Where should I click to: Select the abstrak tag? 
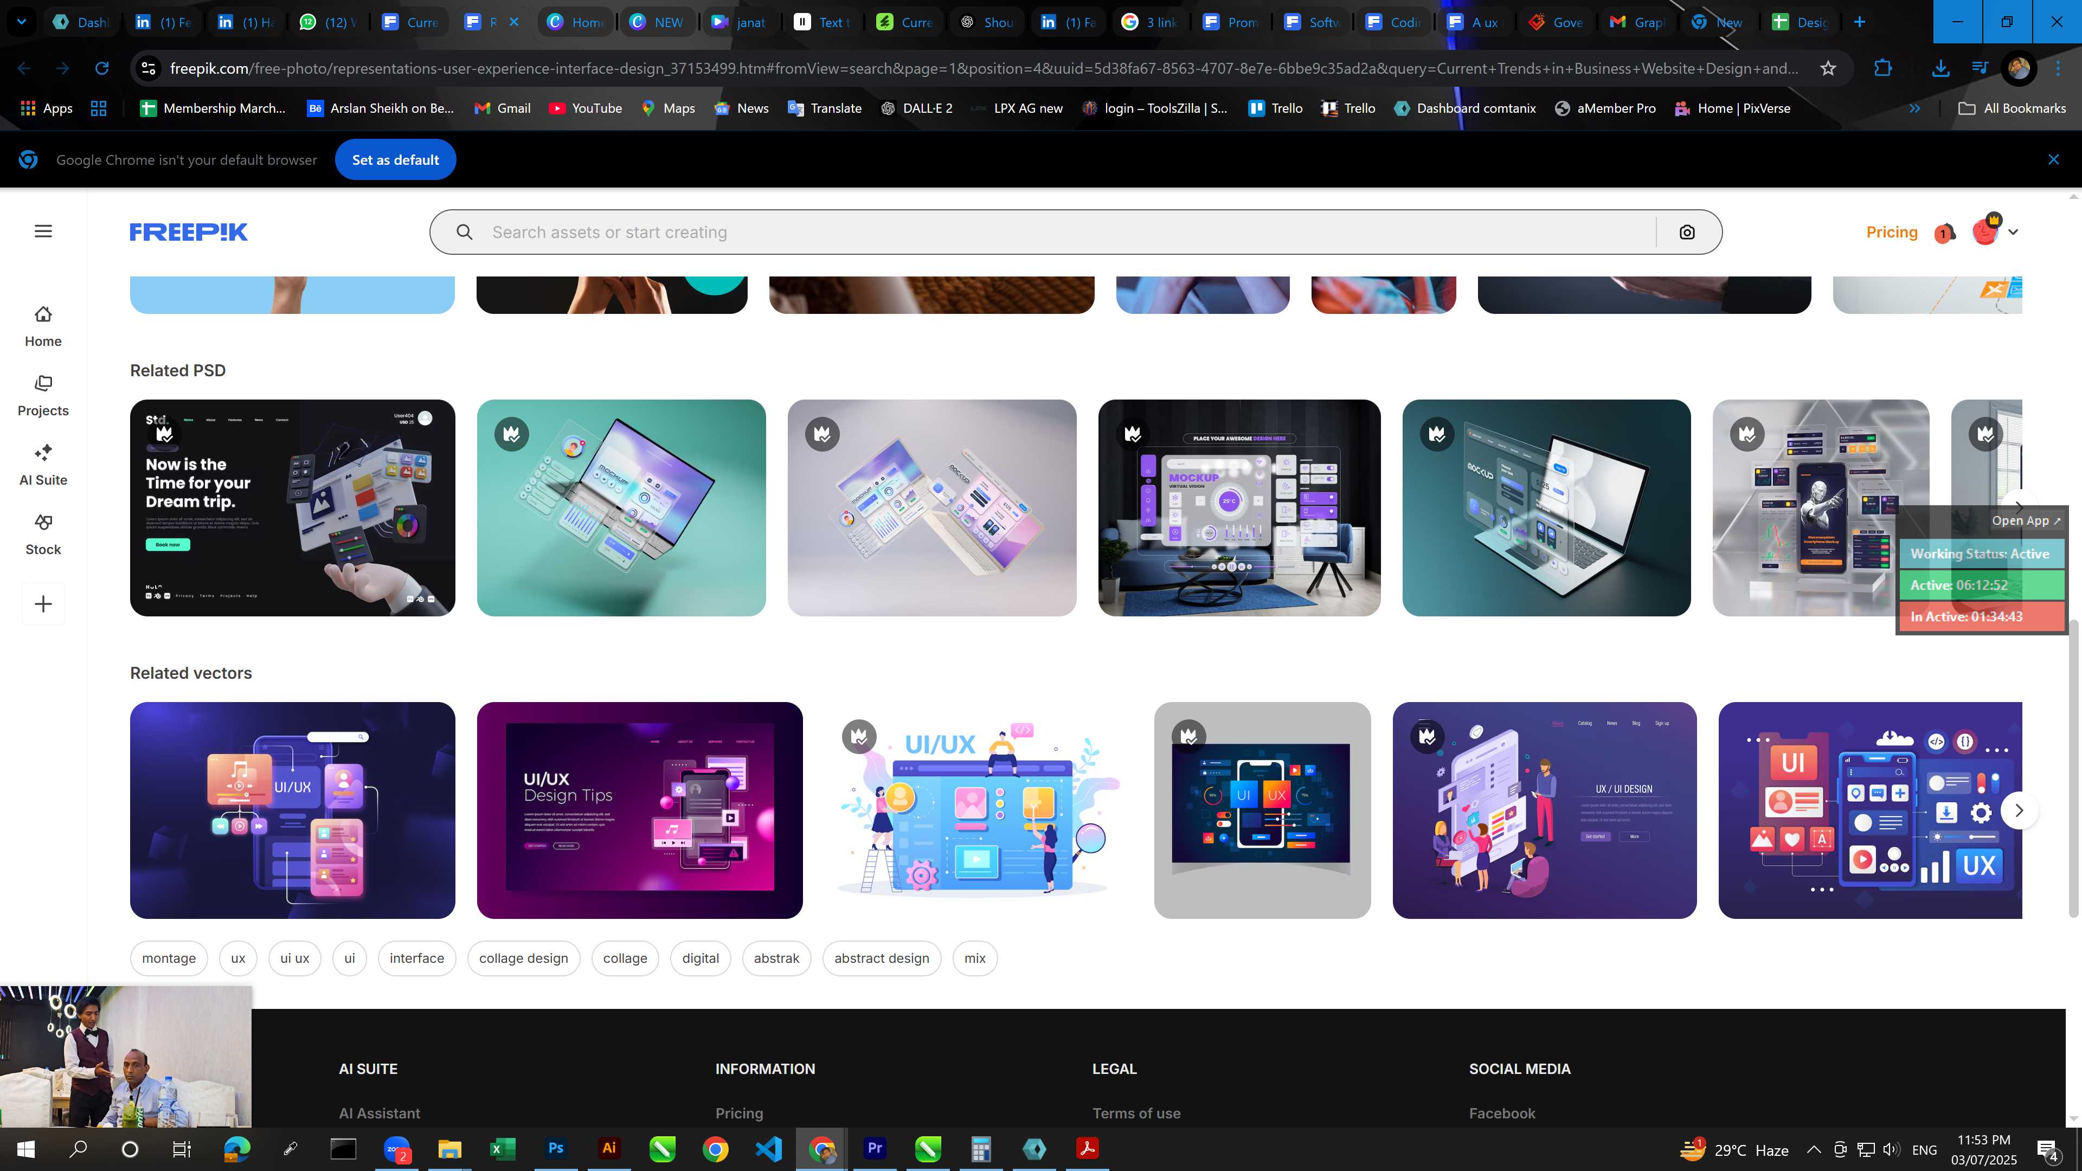(x=776, y=957)
